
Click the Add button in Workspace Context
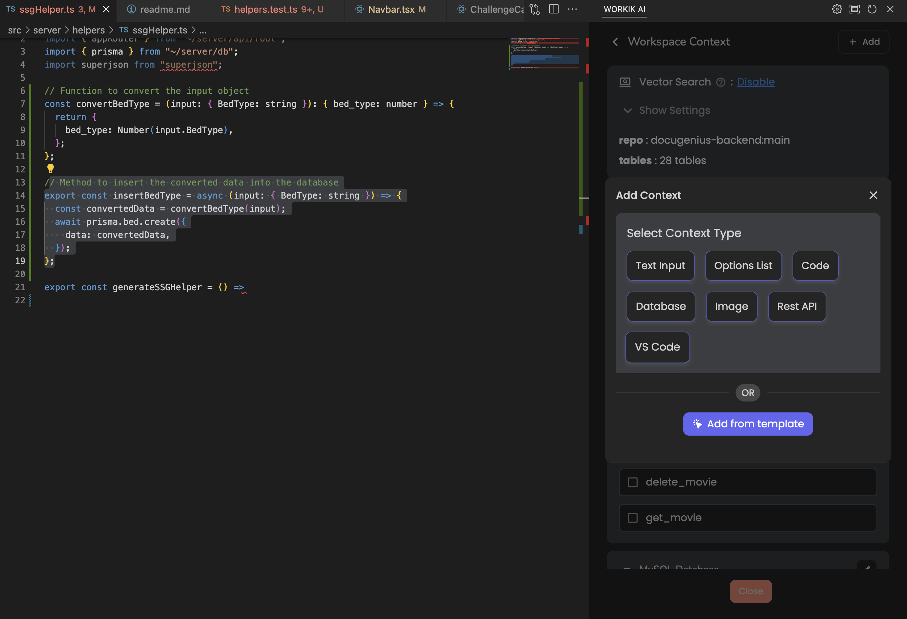[864, 42]
